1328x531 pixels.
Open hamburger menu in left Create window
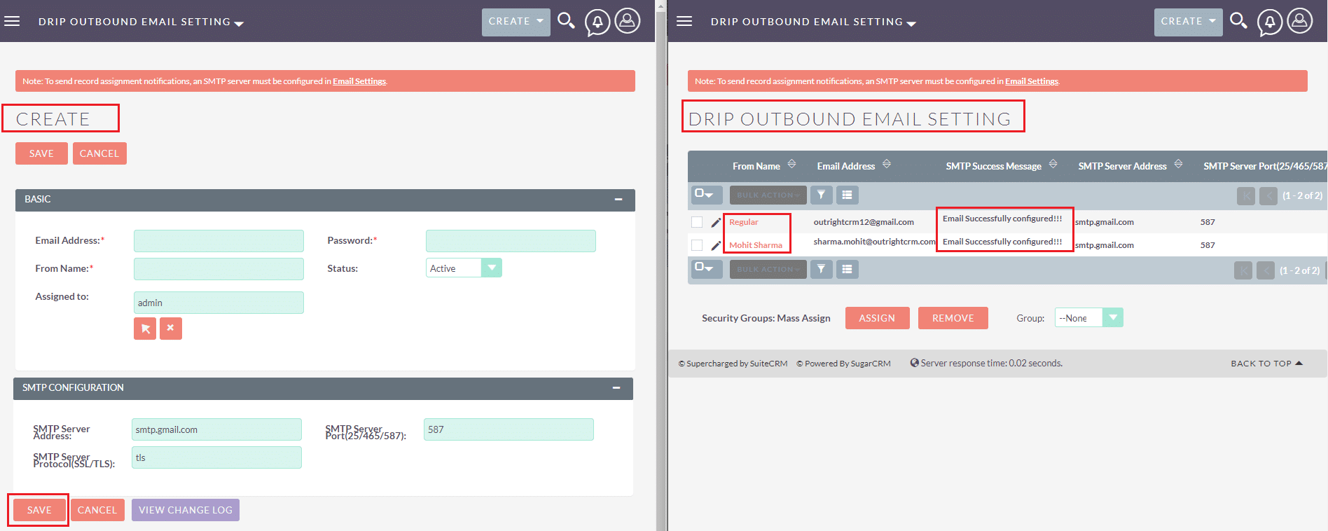pos(12,21)
